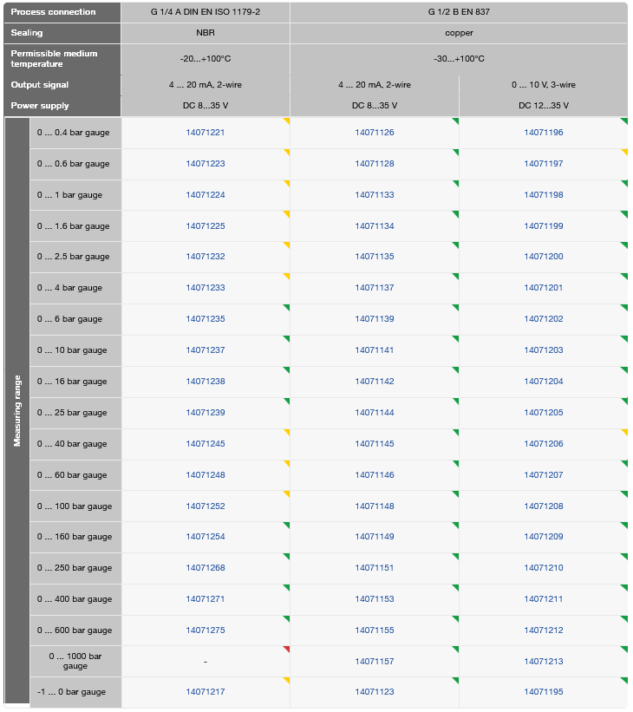Open article 14071212 for 600 bar

click(x=544, y=630)
